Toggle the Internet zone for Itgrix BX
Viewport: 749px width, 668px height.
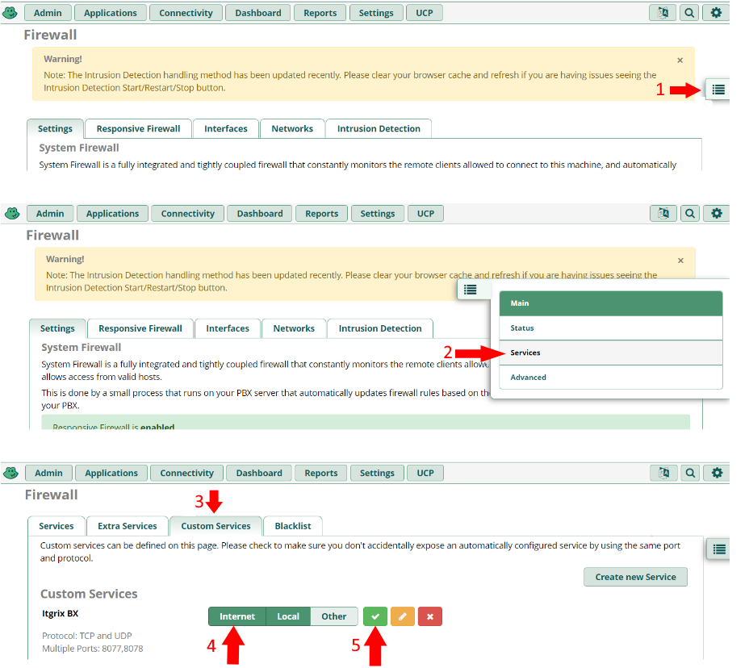coord(237,616)
